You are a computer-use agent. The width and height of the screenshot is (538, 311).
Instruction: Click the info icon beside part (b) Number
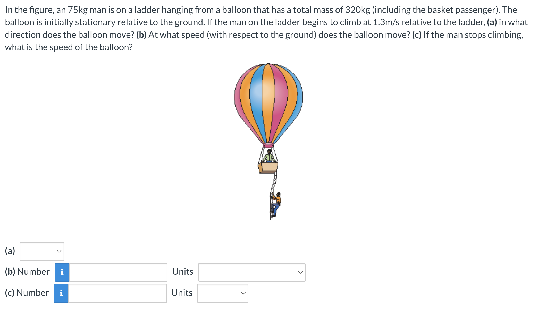click(x=61, y=272)
